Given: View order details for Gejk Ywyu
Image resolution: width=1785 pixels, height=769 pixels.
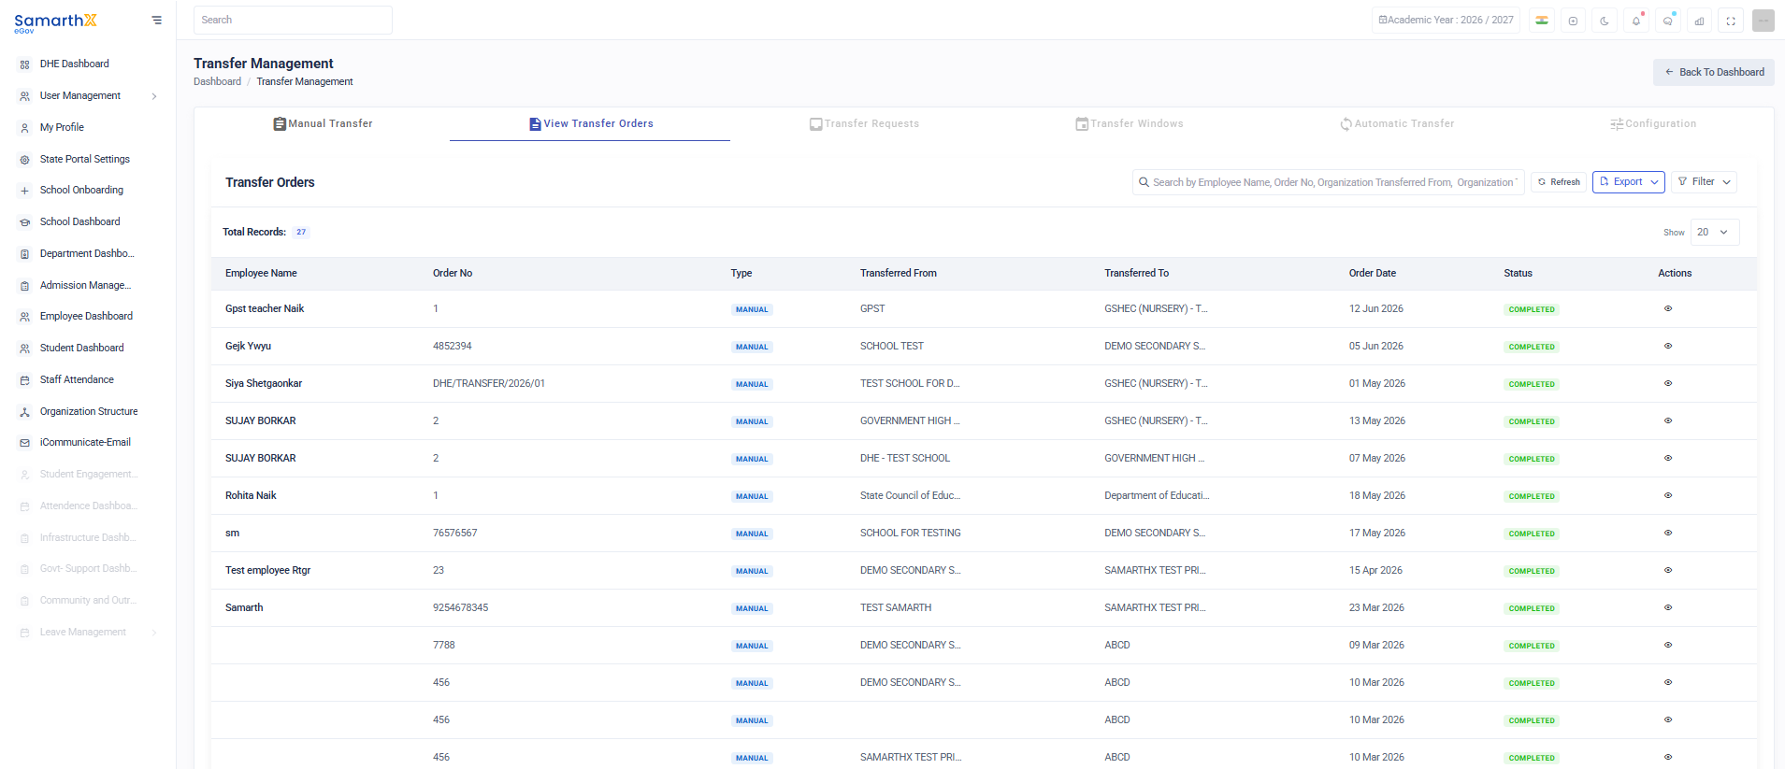Looking at the screenshot, I should click(x=1668, y=346).
